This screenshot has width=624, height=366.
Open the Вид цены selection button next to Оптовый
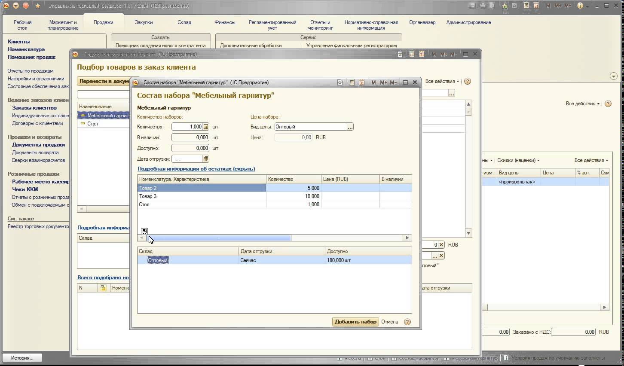tap(350, 127)
